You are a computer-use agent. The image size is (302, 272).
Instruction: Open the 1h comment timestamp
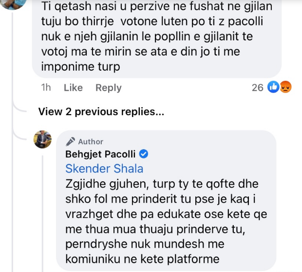(46, 88)
